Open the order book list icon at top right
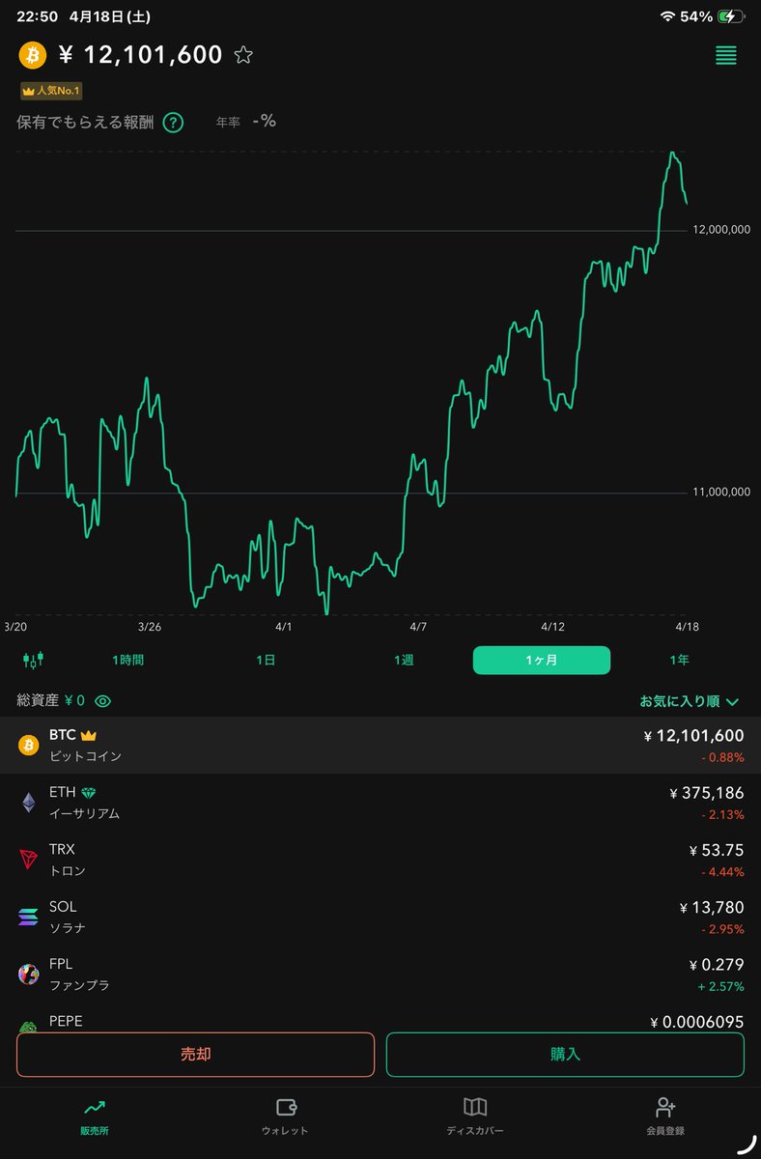The image size is (761, 1159). point(726,55)
